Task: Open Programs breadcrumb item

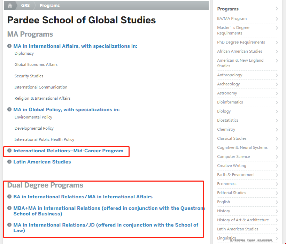Action: click(x=49, y=6)
